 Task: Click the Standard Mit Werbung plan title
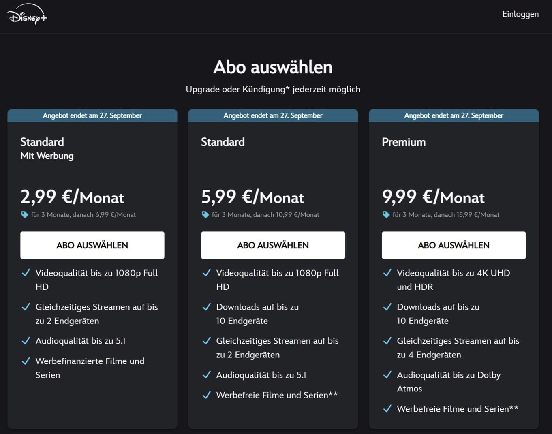(47, 149)
